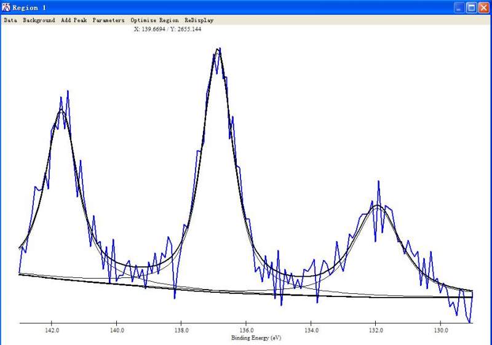Viewport: 492px width, 345px height.
Task: Click the Optimise Region menu
Action: click(x=154, y=20)
